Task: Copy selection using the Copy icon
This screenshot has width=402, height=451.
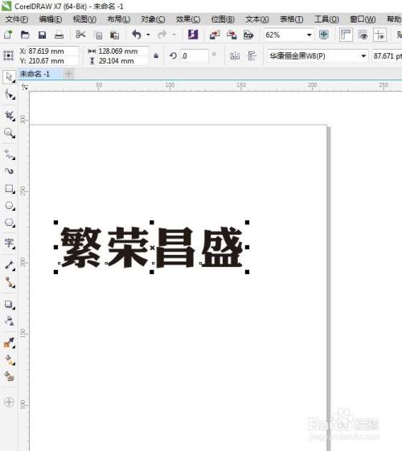Action: pos(98,35)
